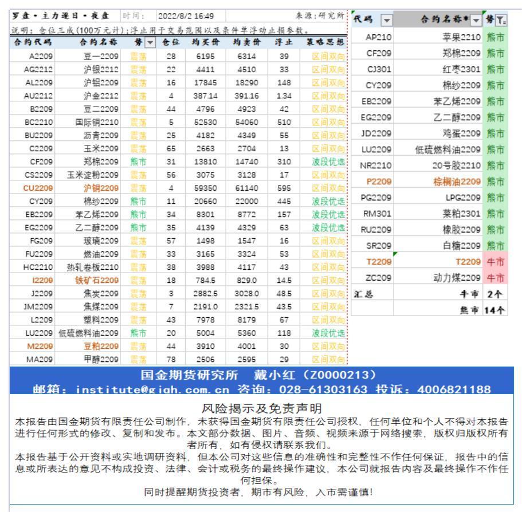
Task: Select the AU2212 buy price 387.14
Action: tap(205, 96)
